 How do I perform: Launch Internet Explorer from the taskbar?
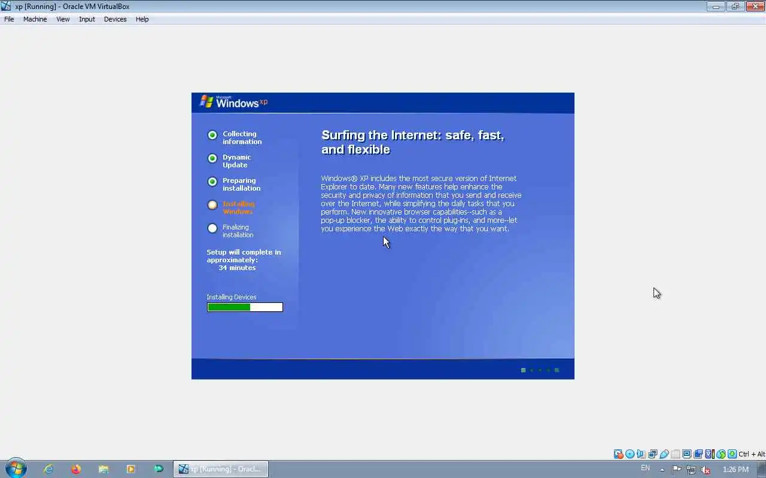(48, 469)
